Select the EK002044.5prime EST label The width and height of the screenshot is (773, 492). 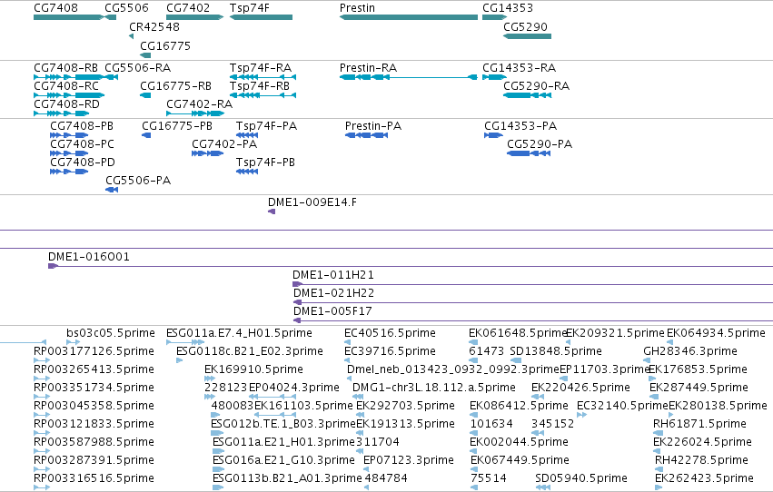(x=519, y=442)
